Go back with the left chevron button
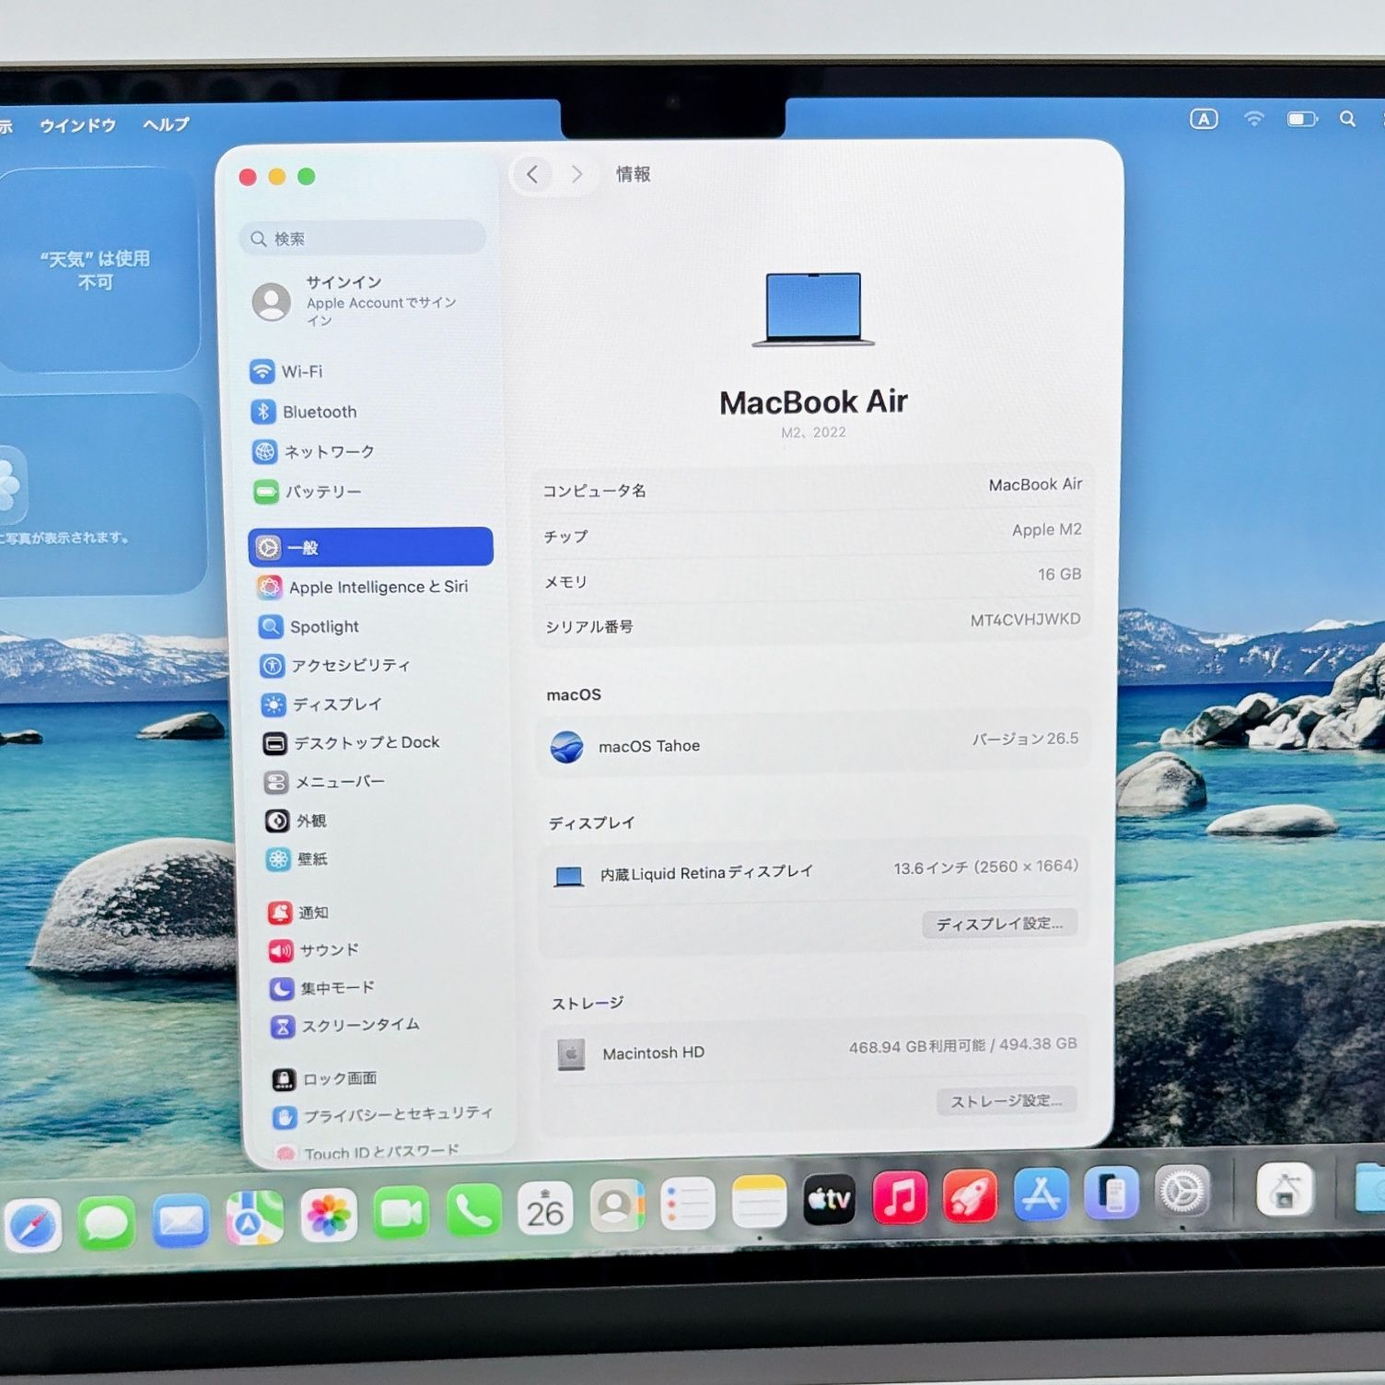The width and height of the screenshot is (1385, 1385). (x=532, y=174)
